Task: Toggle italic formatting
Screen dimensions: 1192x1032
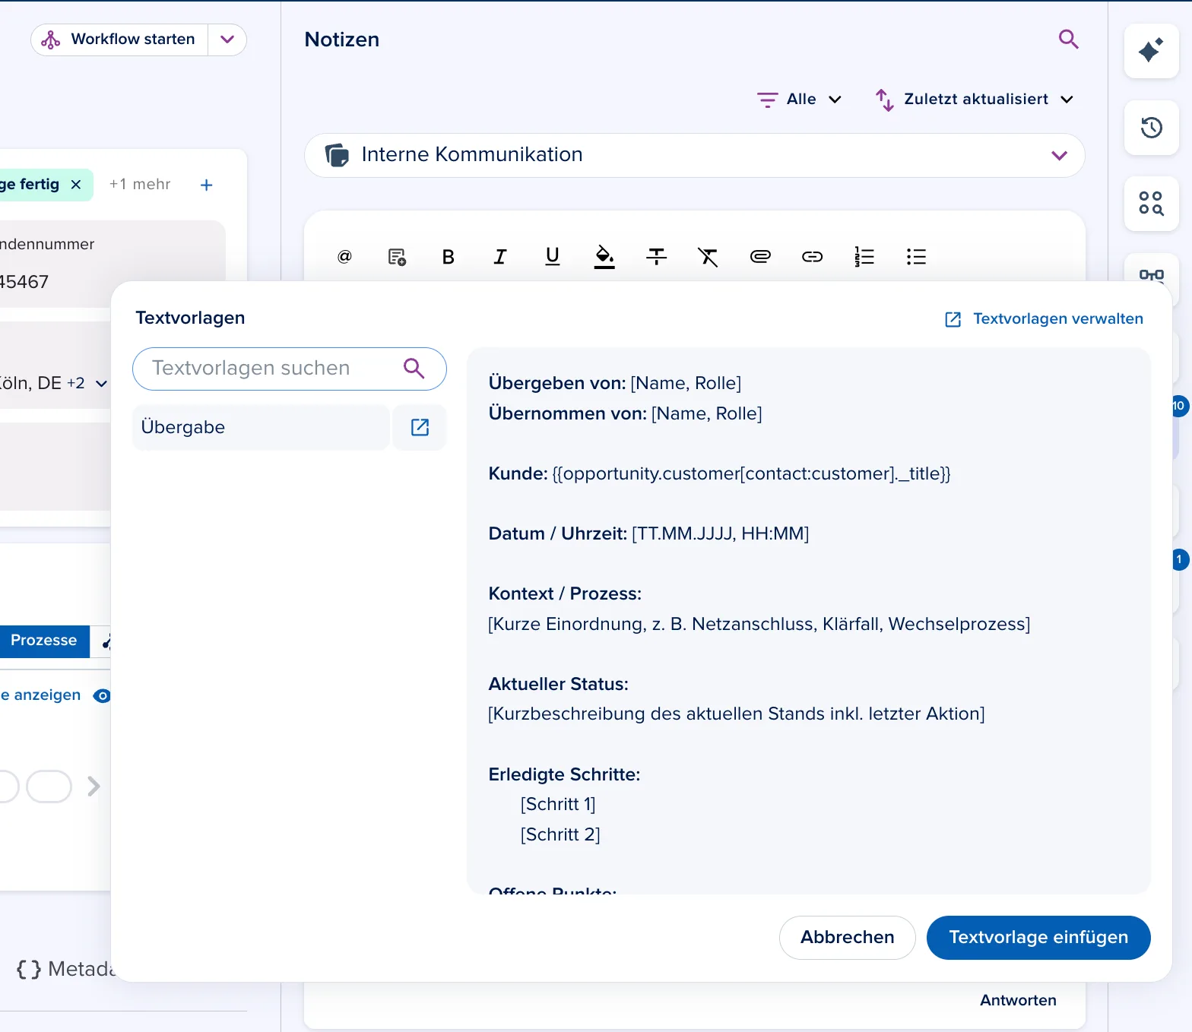Action: [x=500, y=257]
